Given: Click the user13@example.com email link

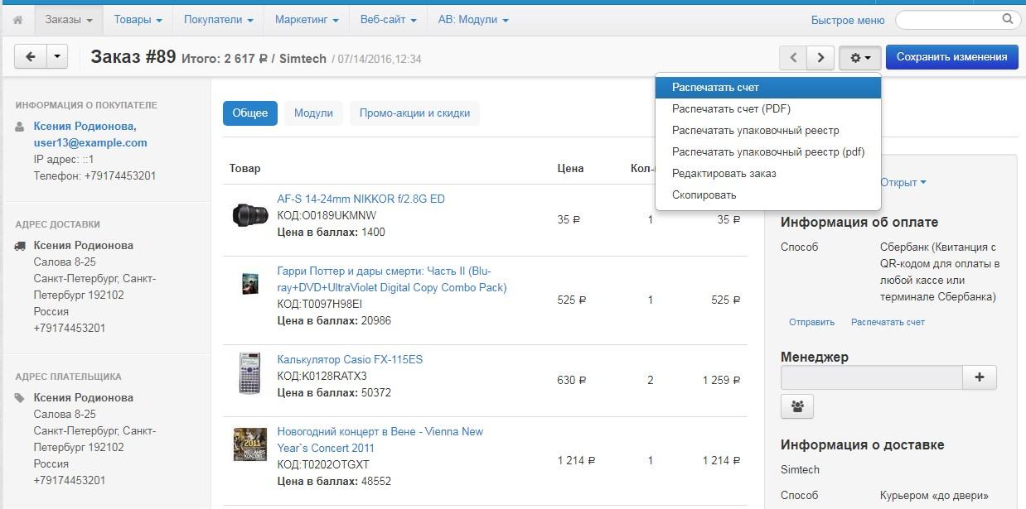Looking at the screenshot, I should (x=90, y=142).
